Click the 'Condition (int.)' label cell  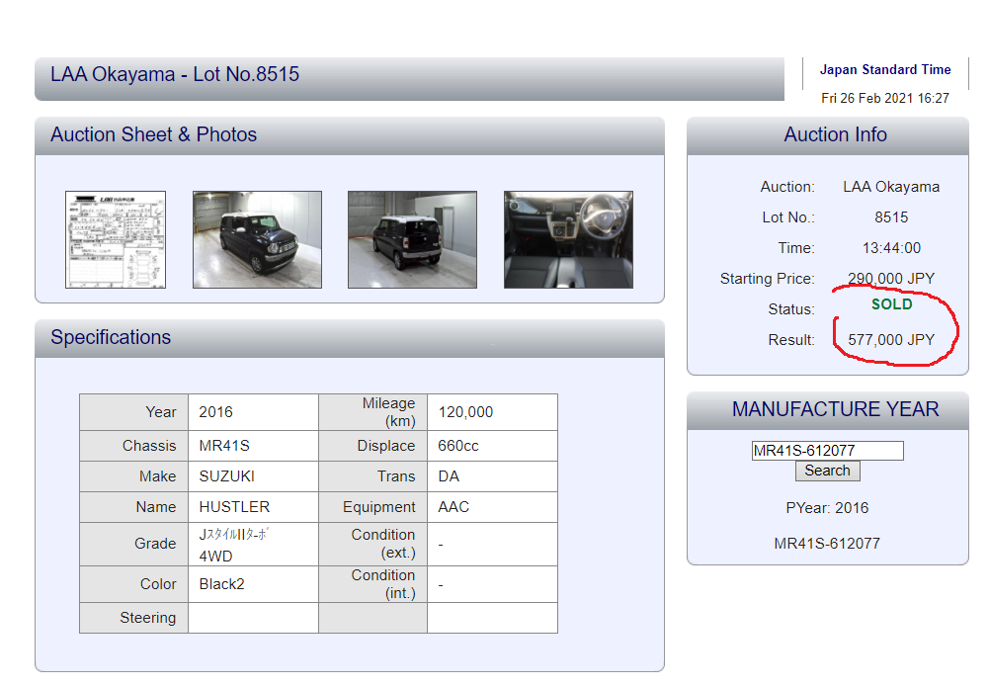pyautogui.click(x=372, y=584)
